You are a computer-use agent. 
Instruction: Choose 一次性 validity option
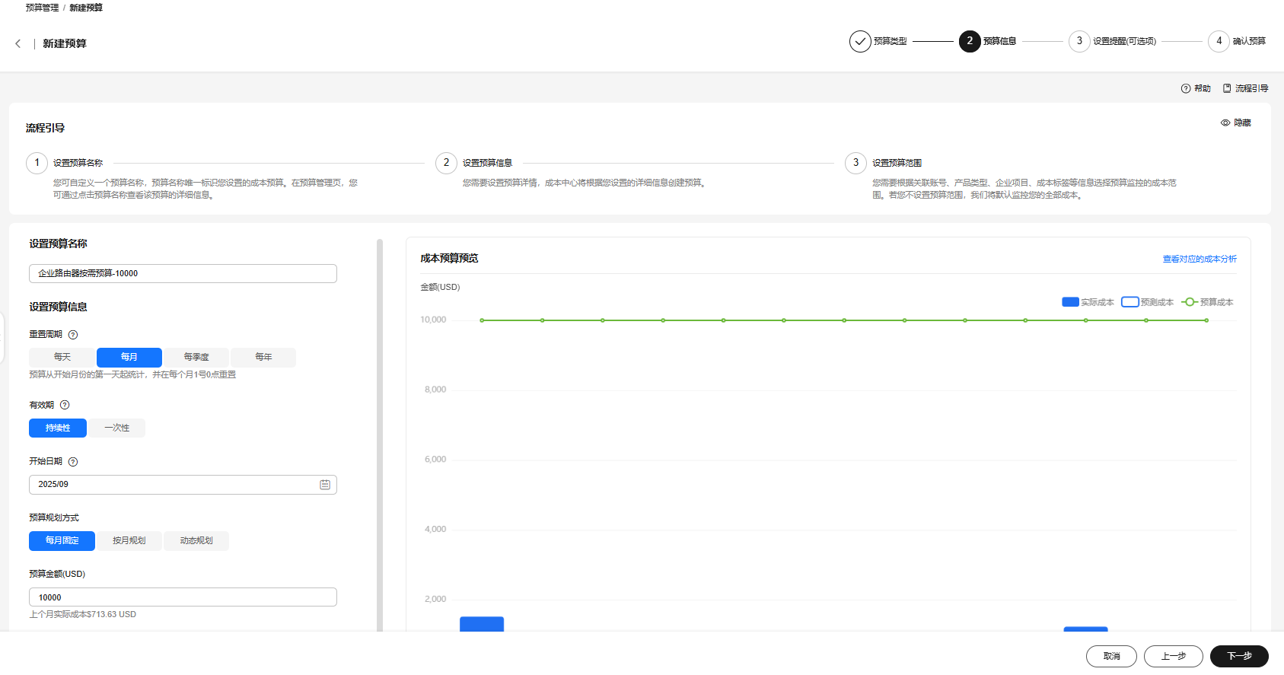point(116,428)
